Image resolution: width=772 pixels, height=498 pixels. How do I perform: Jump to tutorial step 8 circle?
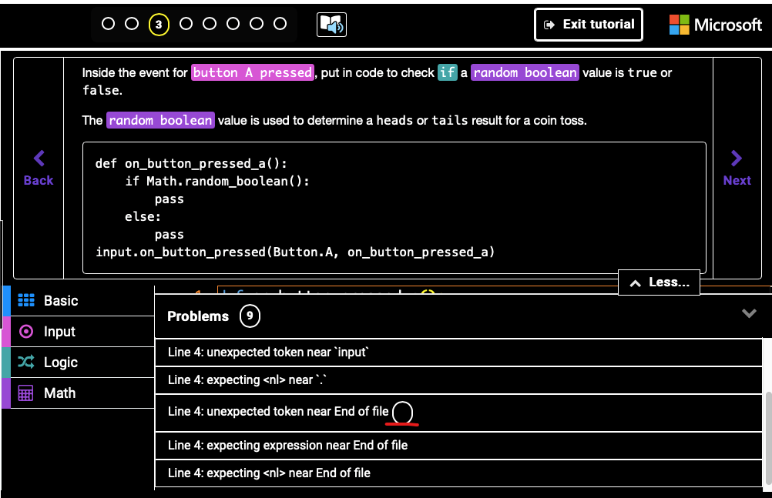[280, 24]
